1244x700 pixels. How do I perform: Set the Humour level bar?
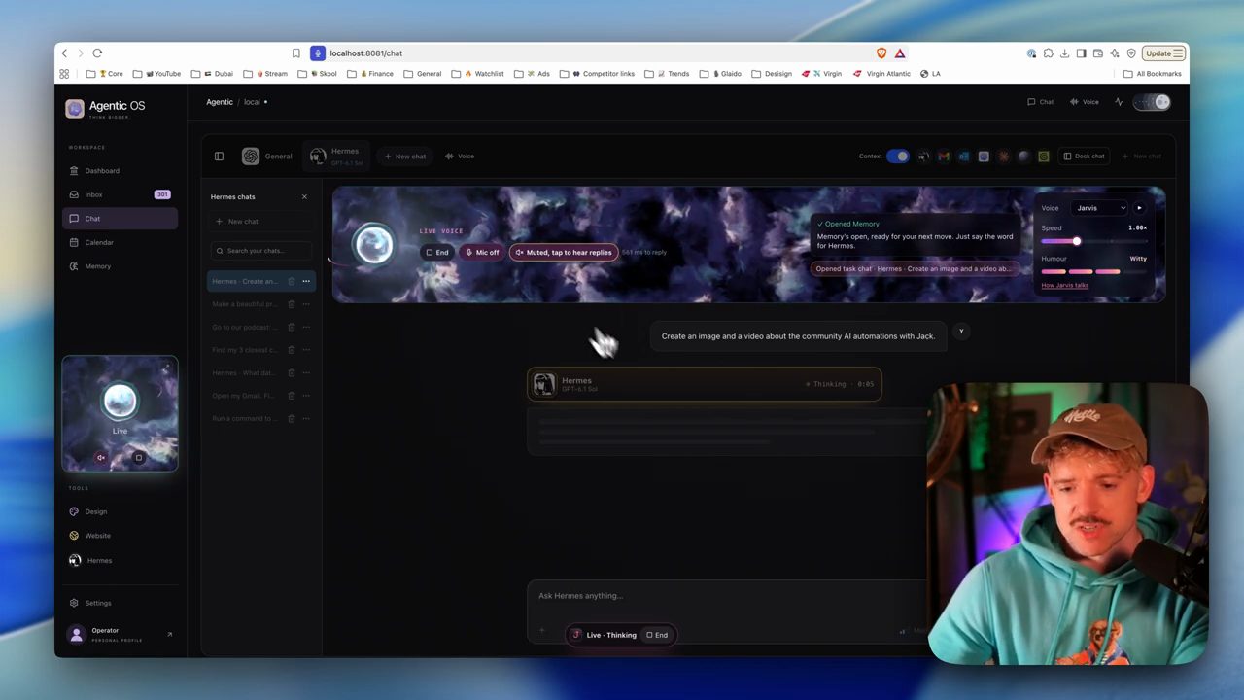[1093, 272]
